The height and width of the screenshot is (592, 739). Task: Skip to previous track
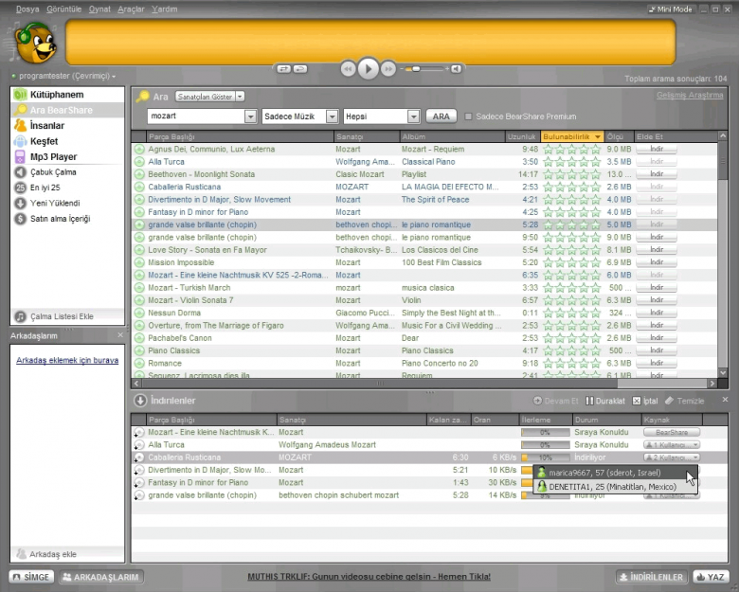pyautogui.click(x=348, y=69)
